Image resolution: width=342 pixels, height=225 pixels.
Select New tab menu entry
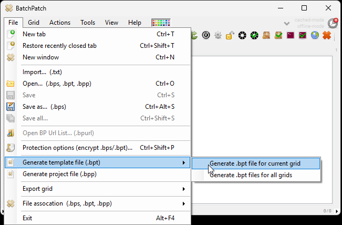(x=98, y=34)
